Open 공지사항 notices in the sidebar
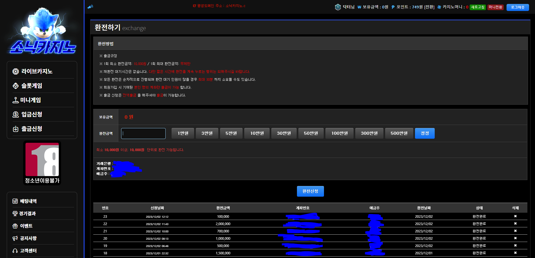Image resolution: width=535 pixels, height=258 pixels. point(28,238)
